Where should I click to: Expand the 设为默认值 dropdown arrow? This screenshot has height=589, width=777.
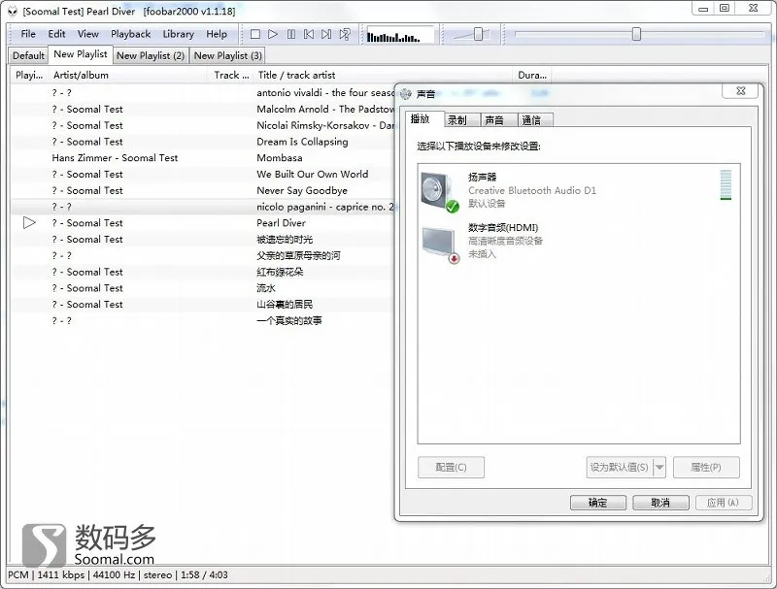tap(659, 468)
